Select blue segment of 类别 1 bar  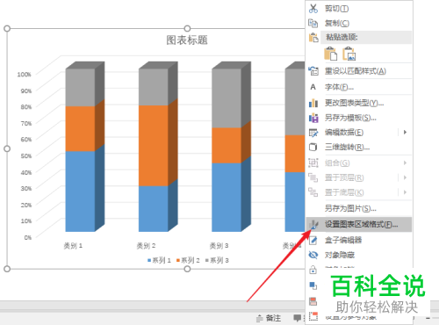click(80, 191)
